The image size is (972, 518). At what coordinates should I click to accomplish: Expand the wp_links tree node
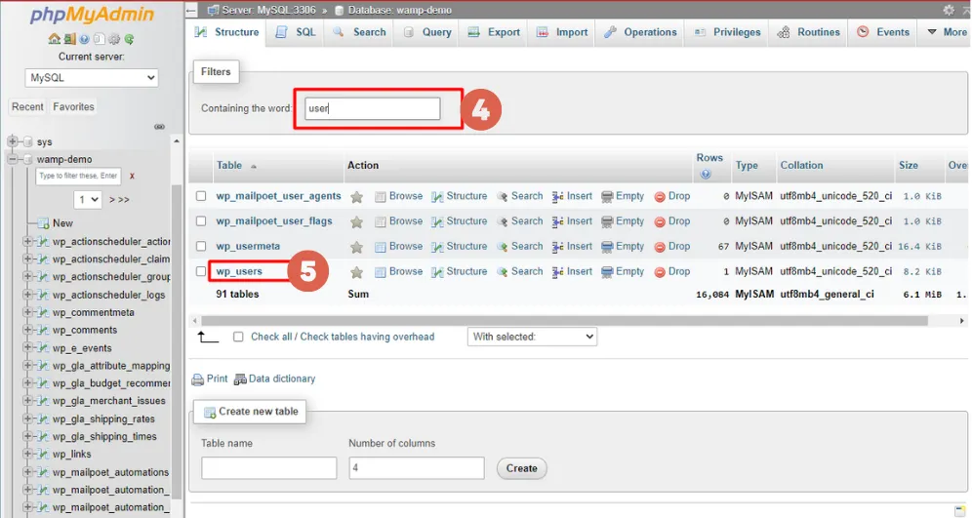pyautogui.click(x=27, y=454)
